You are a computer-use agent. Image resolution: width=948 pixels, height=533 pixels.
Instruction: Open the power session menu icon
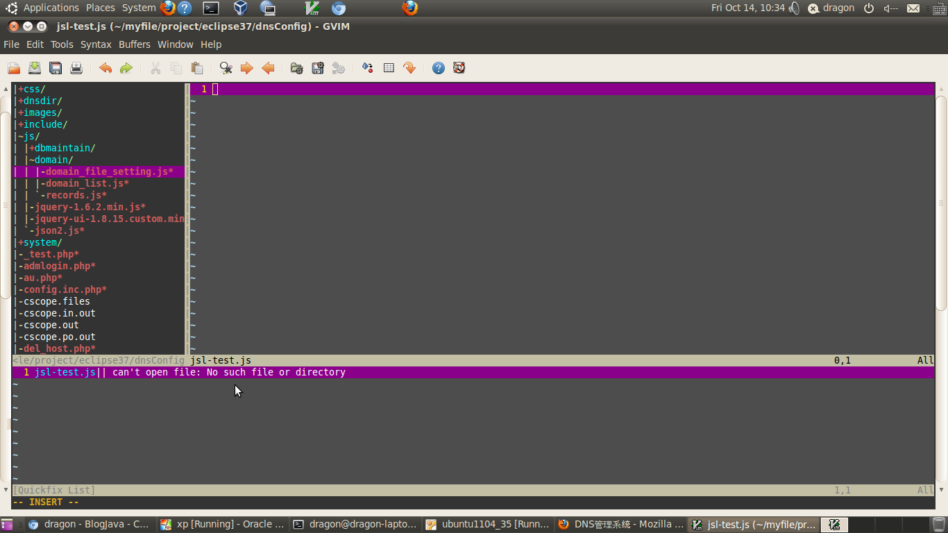(x=869, y=8)
